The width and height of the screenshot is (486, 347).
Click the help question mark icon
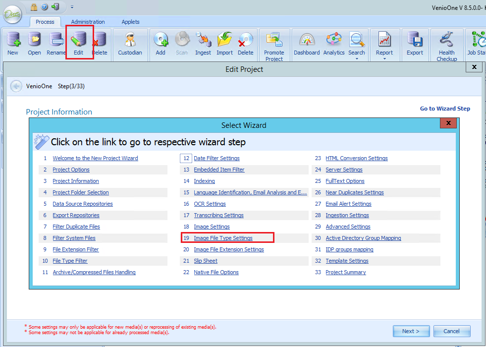(44, 6)
